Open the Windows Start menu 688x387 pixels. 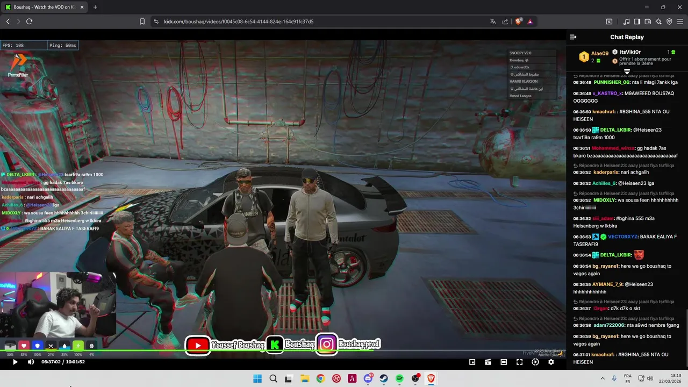pos(257,378)
